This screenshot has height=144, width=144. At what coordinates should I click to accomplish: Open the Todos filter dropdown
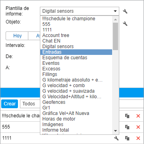30,104
